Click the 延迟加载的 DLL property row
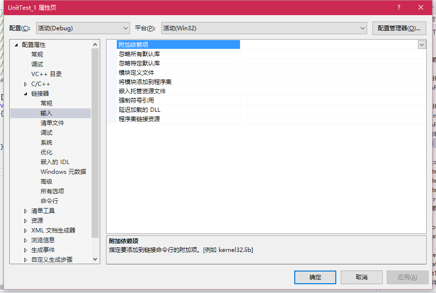 click(x=266, y=110)
